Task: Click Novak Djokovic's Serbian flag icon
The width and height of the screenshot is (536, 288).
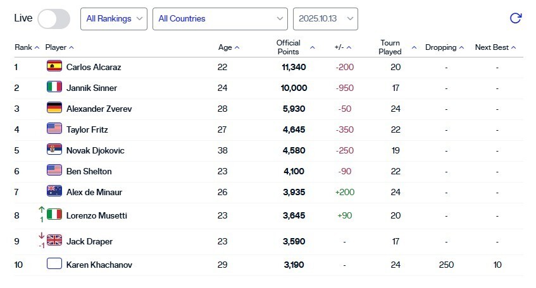Action: (x=54, y=150)
